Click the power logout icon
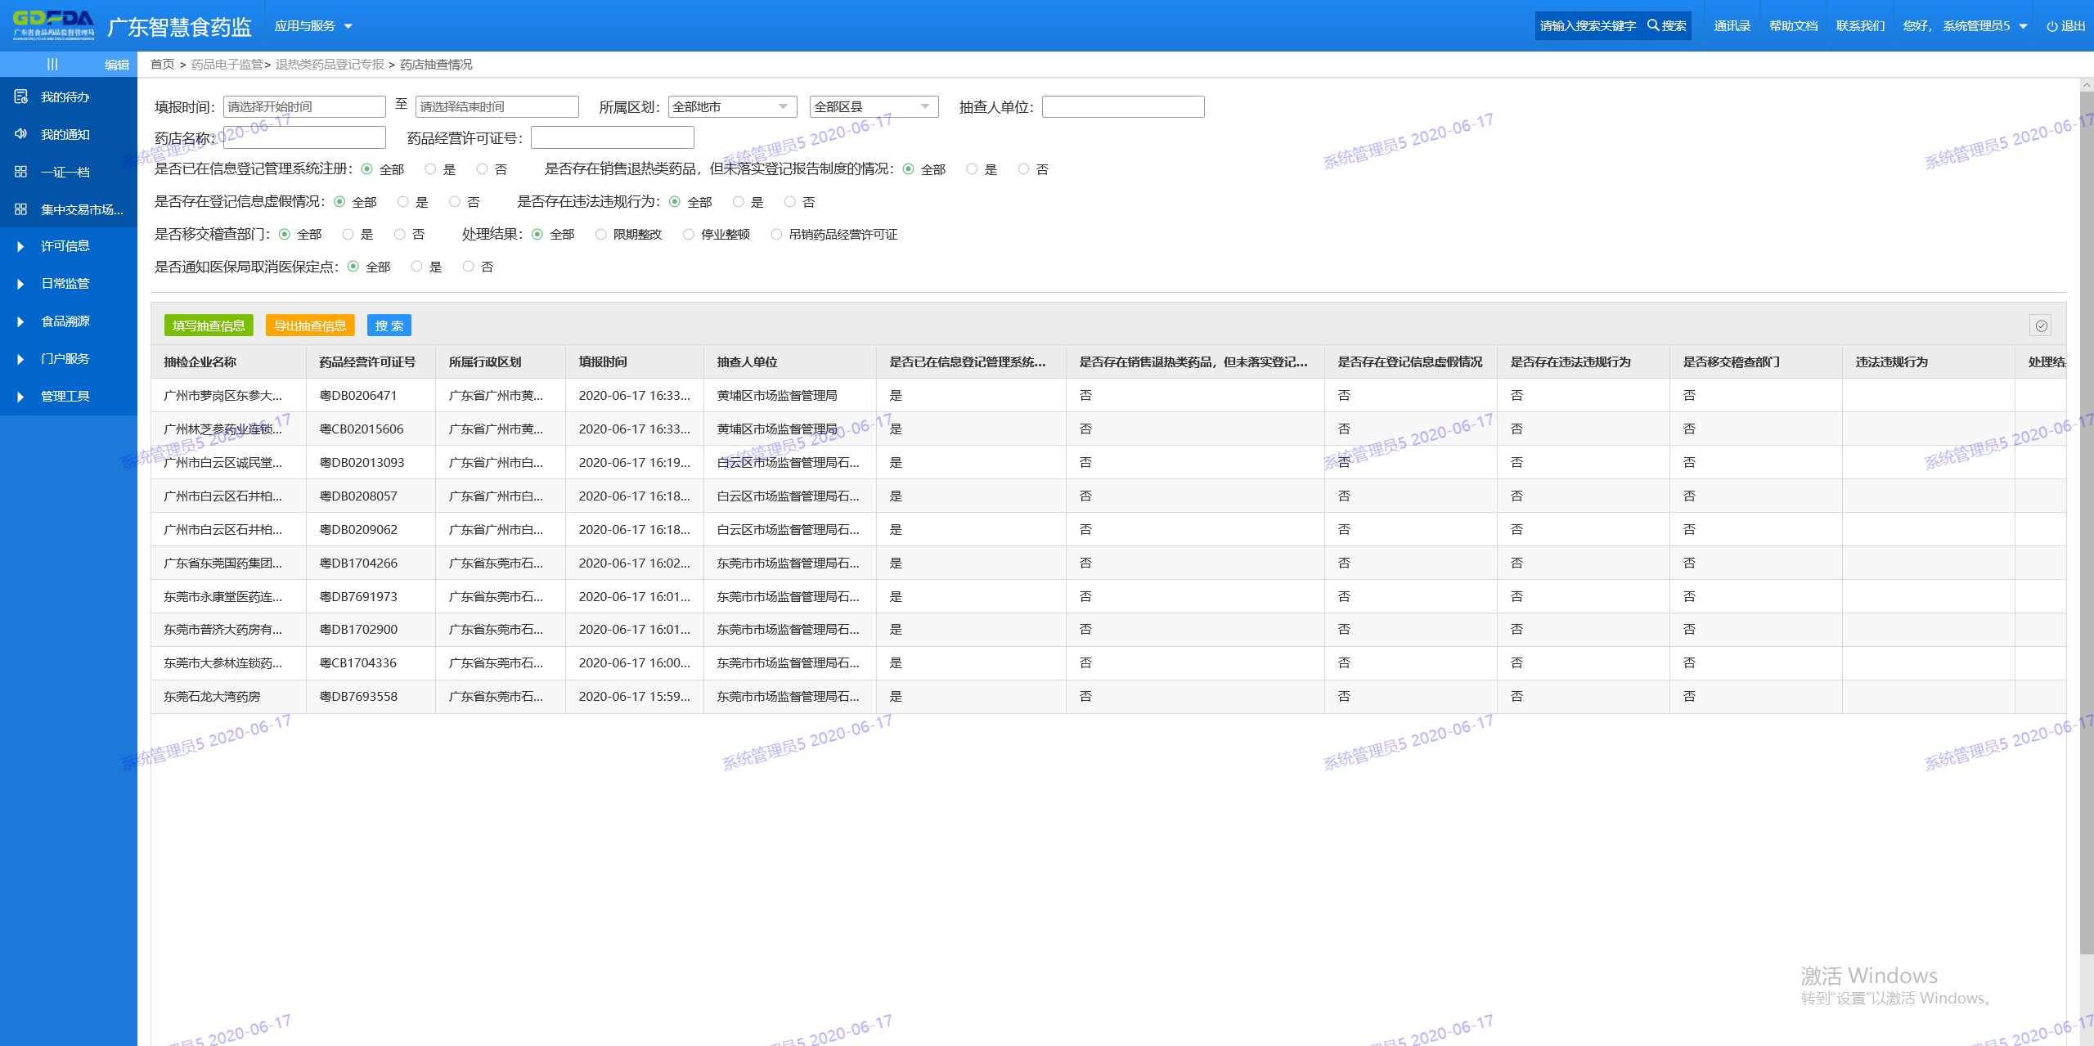Image resolution: width=2094 pixels, height=1046 pixels. (2051, 26)
